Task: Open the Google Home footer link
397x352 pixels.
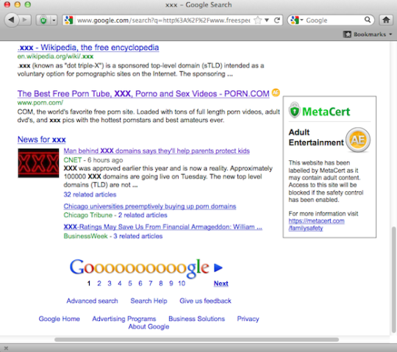Action: (x=59, y=319)
